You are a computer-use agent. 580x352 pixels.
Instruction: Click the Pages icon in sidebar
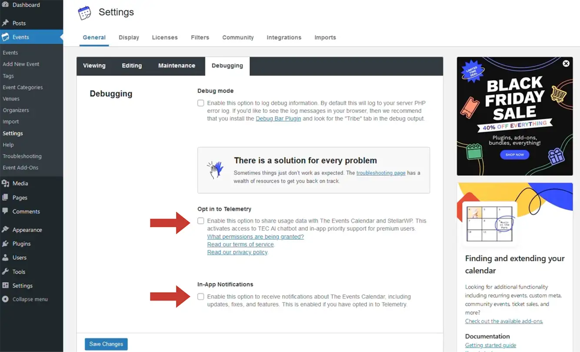coord(5,197)
